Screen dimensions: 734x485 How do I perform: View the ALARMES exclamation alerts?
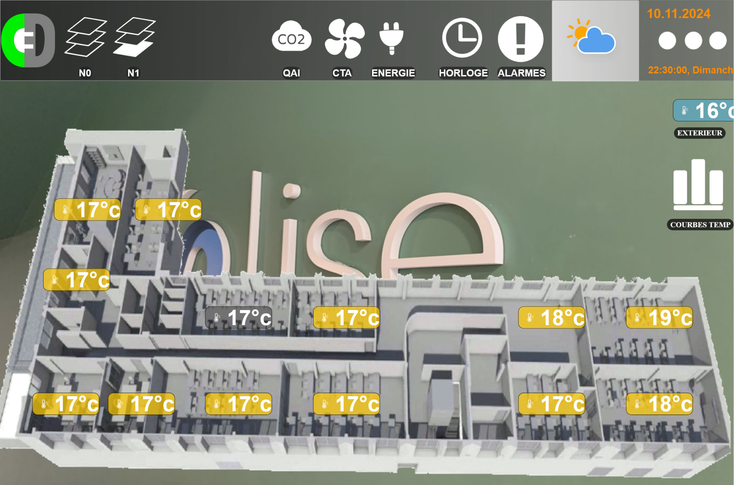tap(520, 39)
